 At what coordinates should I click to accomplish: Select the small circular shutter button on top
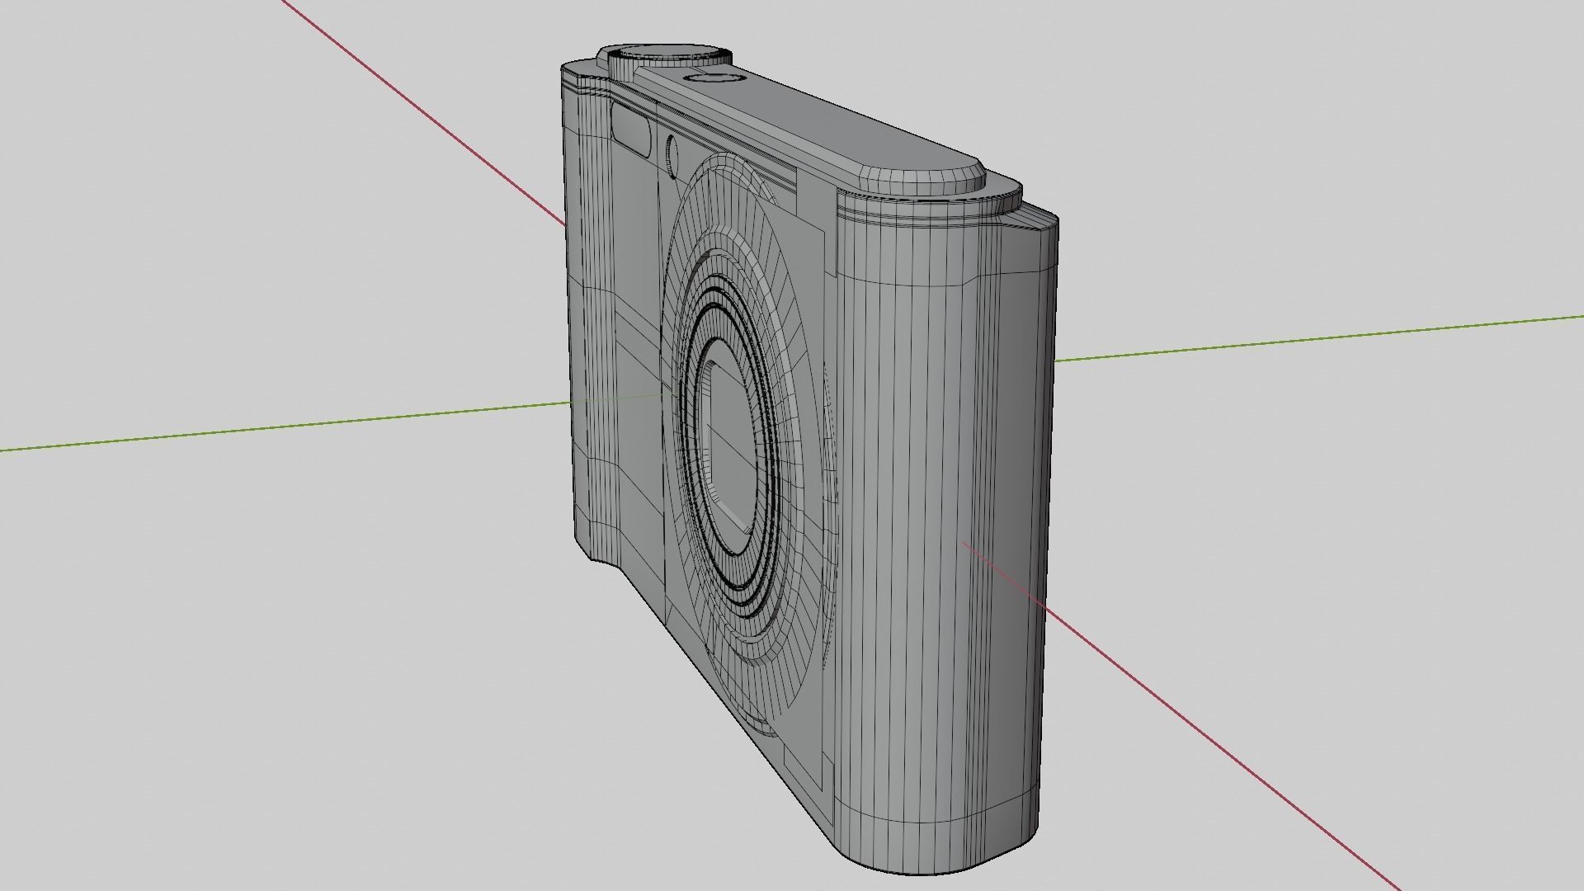tap(714, 78)
